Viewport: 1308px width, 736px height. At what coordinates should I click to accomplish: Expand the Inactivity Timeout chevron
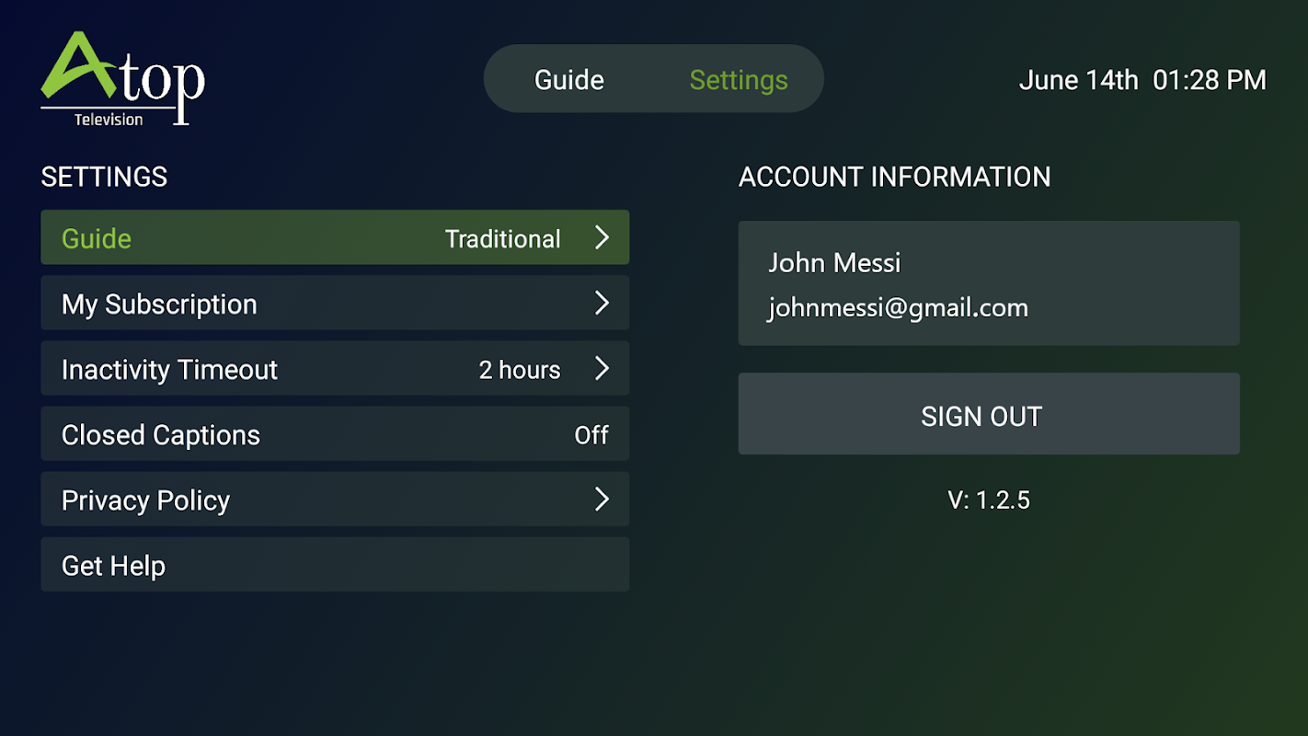point(602,369)
